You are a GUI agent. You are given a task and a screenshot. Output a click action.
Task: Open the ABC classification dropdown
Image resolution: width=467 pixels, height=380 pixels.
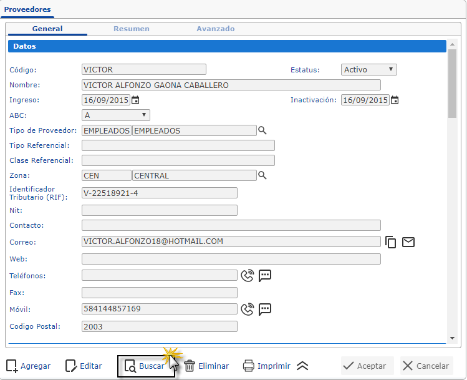coord(116,115)
